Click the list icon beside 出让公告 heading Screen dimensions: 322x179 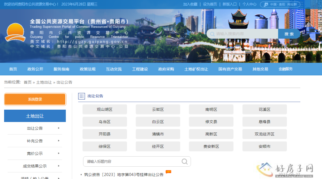82,96
